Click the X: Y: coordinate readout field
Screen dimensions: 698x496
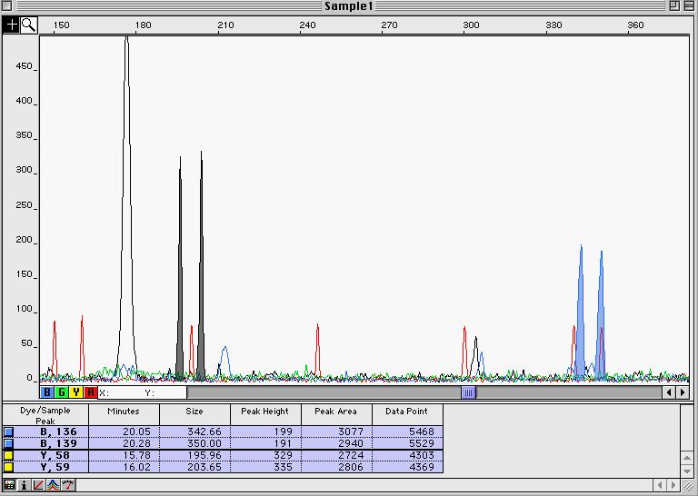pos(142,392)
